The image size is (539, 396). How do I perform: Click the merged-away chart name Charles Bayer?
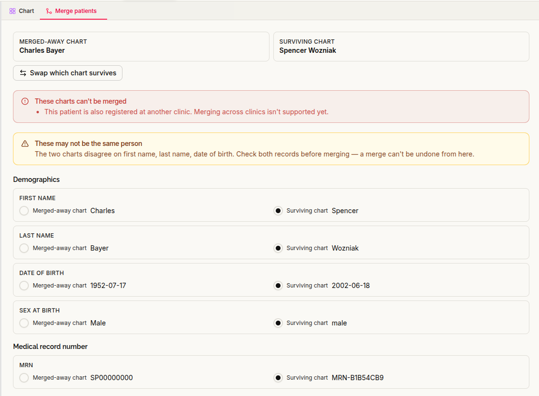tap(42, 50)
